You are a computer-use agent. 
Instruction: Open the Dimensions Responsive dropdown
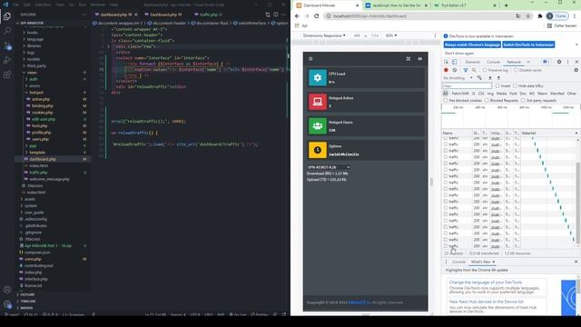(x=324, y=35)
